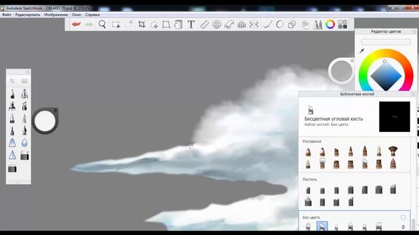Image resolution: width=419 pixels, height=235 pixels.
Task: Select the highlighted brush in Без цвета set
Action: 322,226
